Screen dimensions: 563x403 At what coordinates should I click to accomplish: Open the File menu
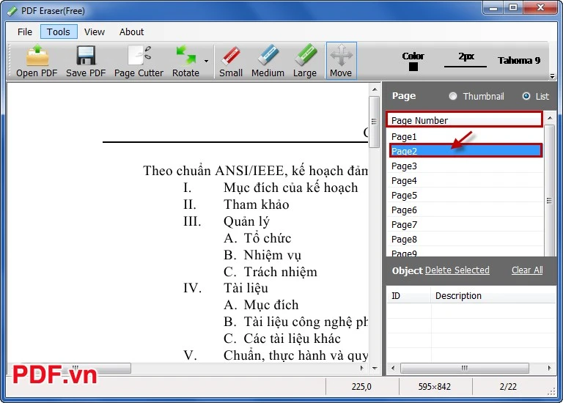click(x=25, y=32)
